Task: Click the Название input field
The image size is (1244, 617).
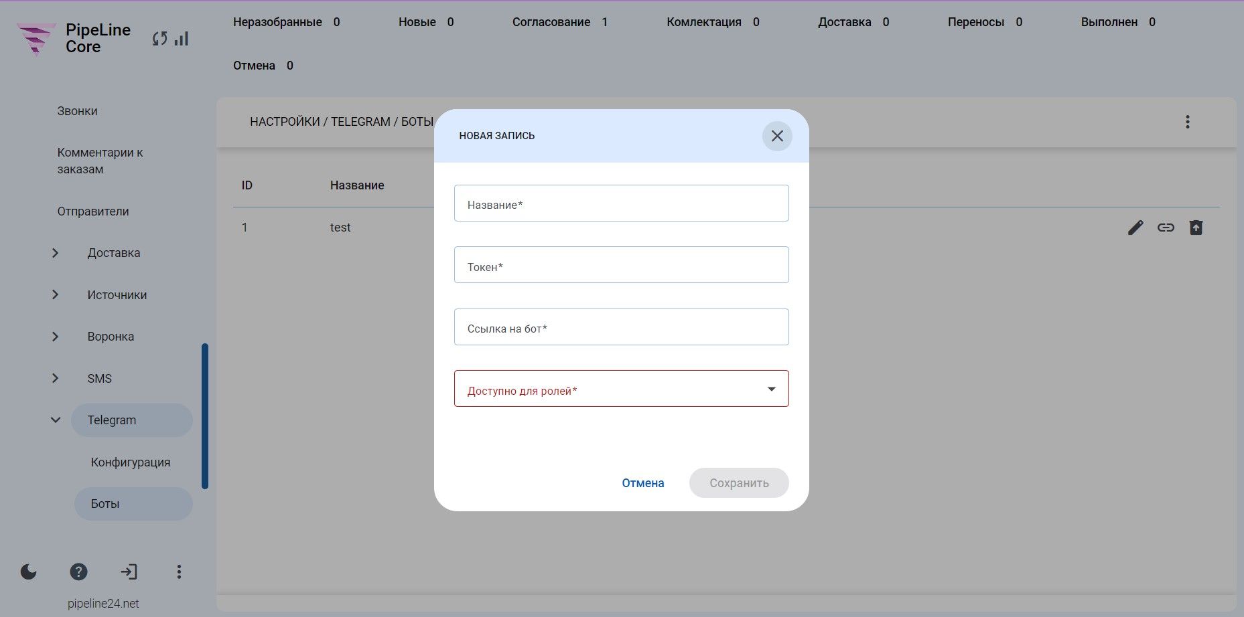Action: click(x=622, y=203)
